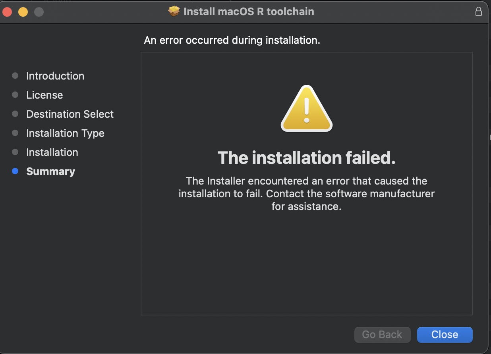Click the inactive zoom traffic light button
Screen dimensions: 491x354
[x=39, y=12]
